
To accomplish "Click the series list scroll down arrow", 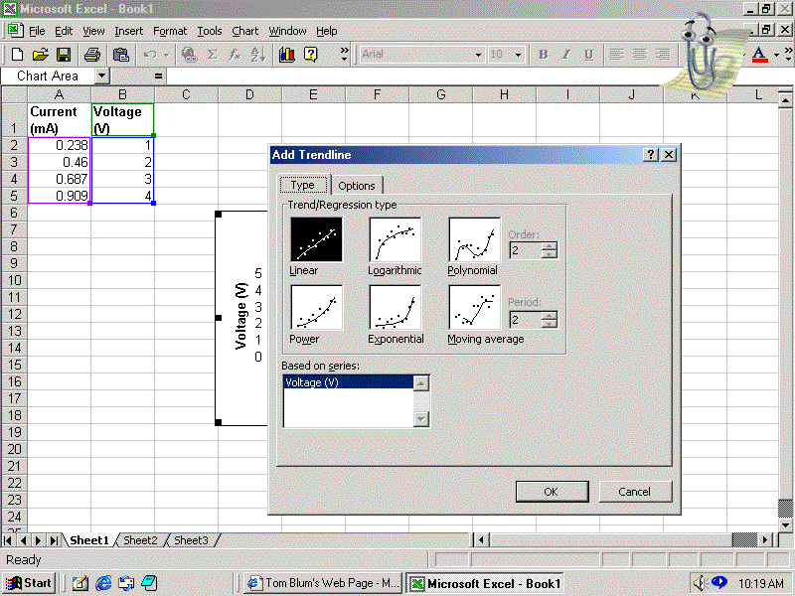I will coord(421,418).
